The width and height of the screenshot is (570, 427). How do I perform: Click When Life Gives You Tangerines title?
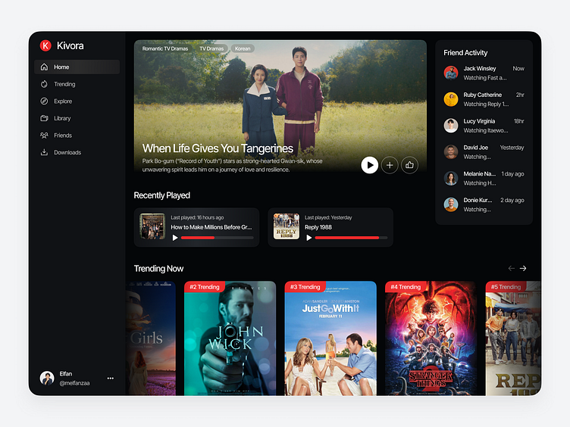point(218,148)
